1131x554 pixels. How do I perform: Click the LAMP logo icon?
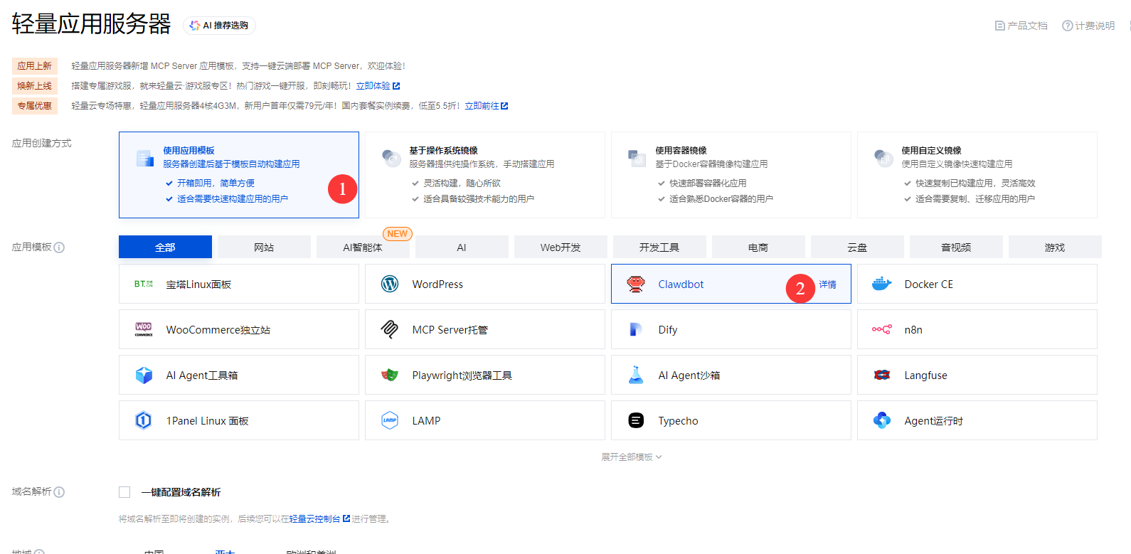[x=390, y=420]
